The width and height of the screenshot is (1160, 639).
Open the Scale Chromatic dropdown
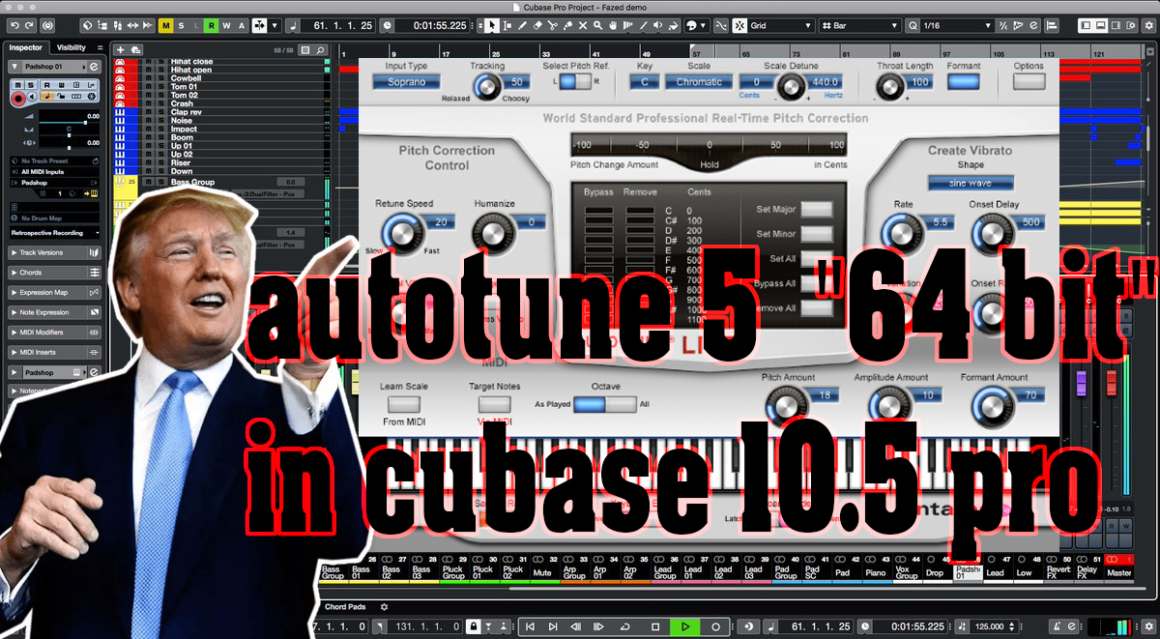[x=698, y=82]
